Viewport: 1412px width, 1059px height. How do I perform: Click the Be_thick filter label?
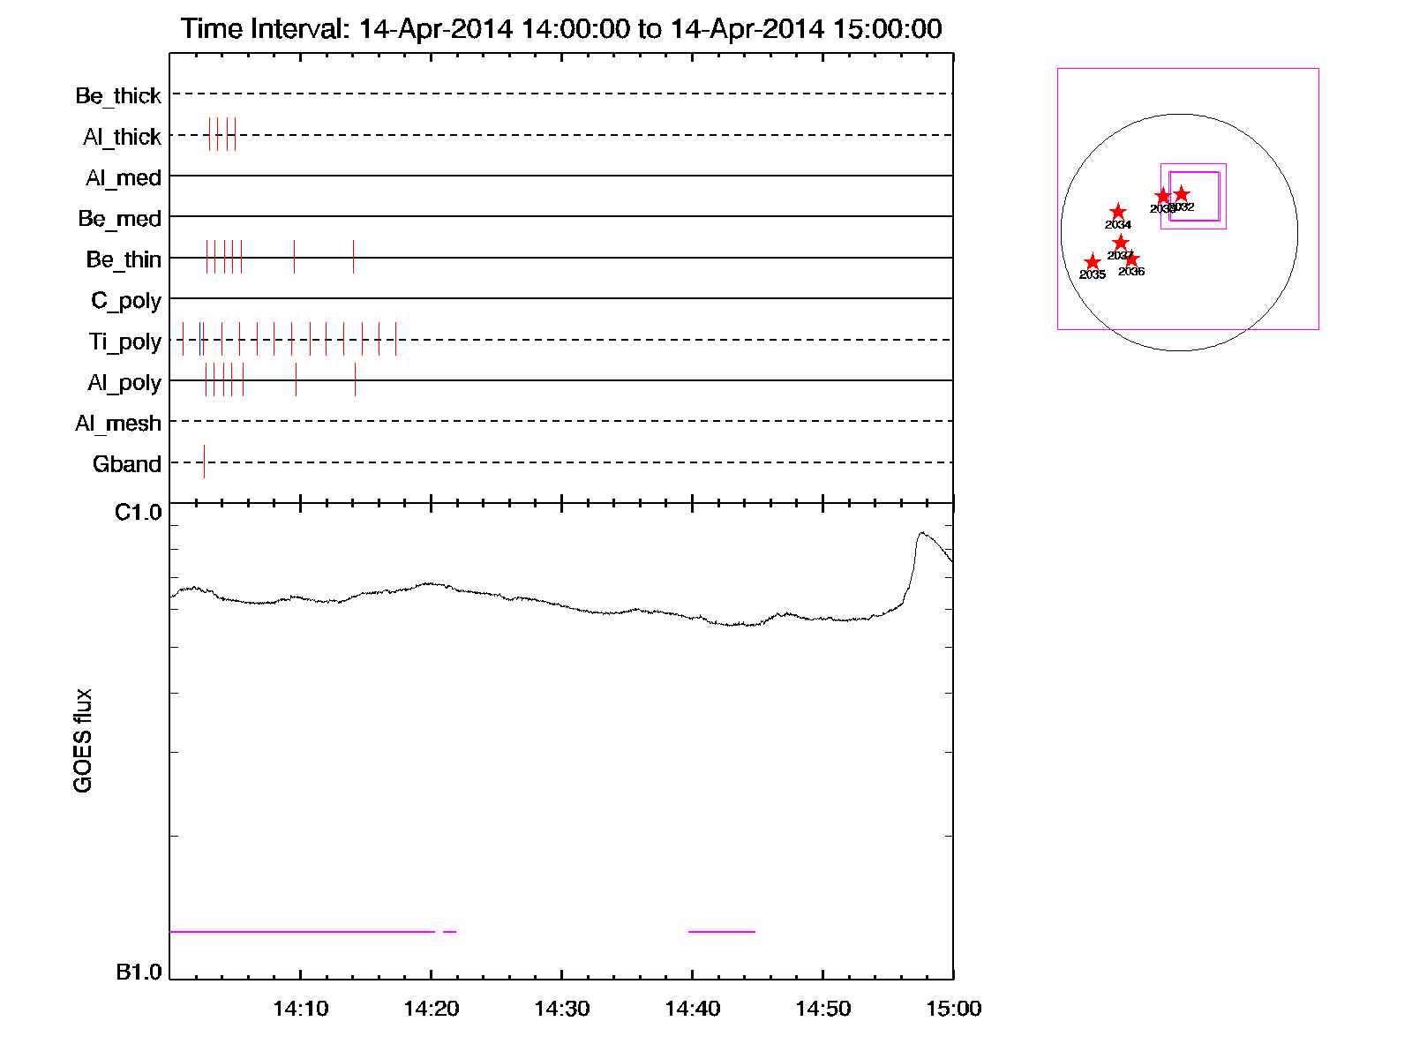pos(118,95)
